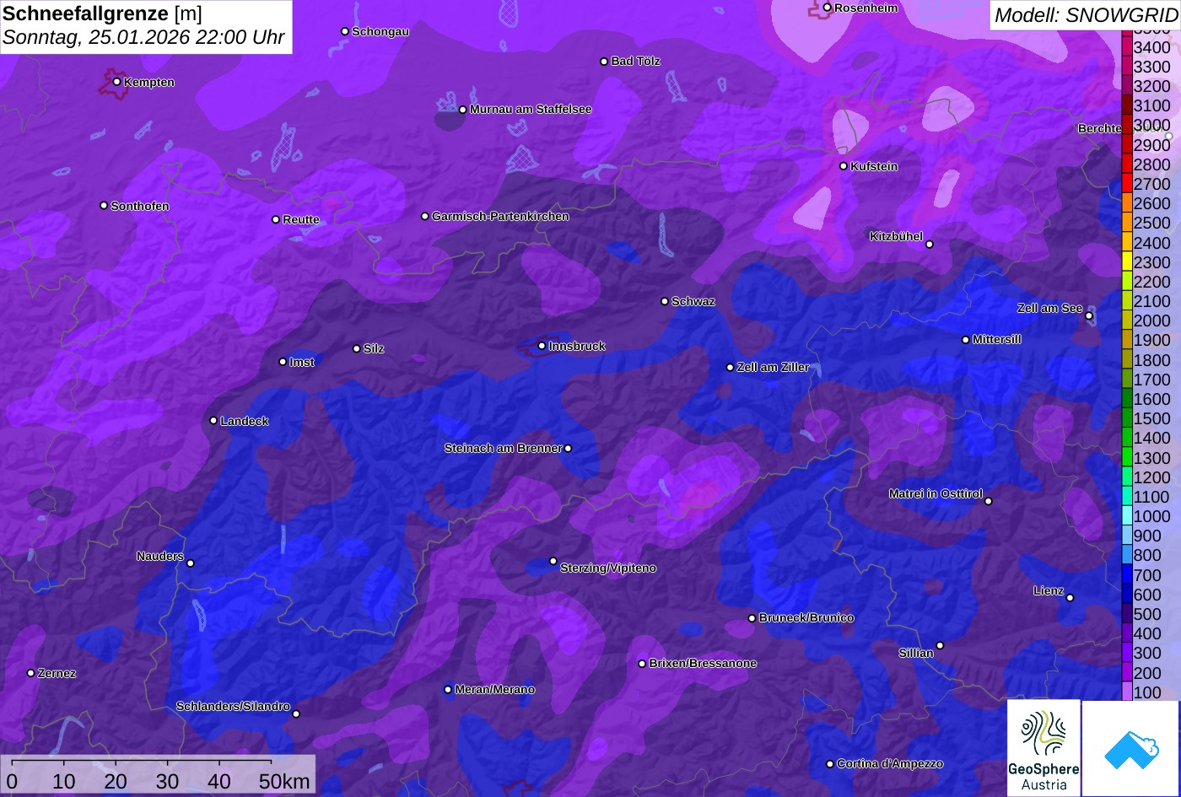Image resolution: width=1181 pixels, height=797 pixels.
Task: Click the Reutte city label
Action: click(x=301, y=219)
